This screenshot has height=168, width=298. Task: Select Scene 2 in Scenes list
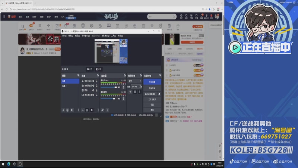70,86
